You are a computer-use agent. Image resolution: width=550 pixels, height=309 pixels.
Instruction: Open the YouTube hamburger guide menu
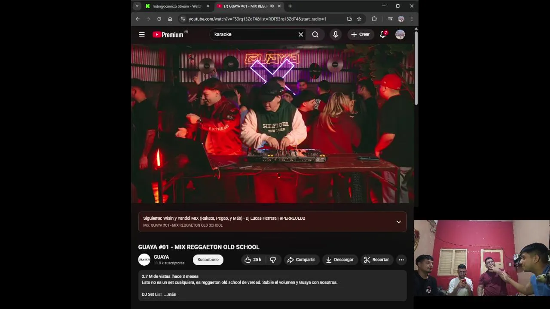[142, 34]
